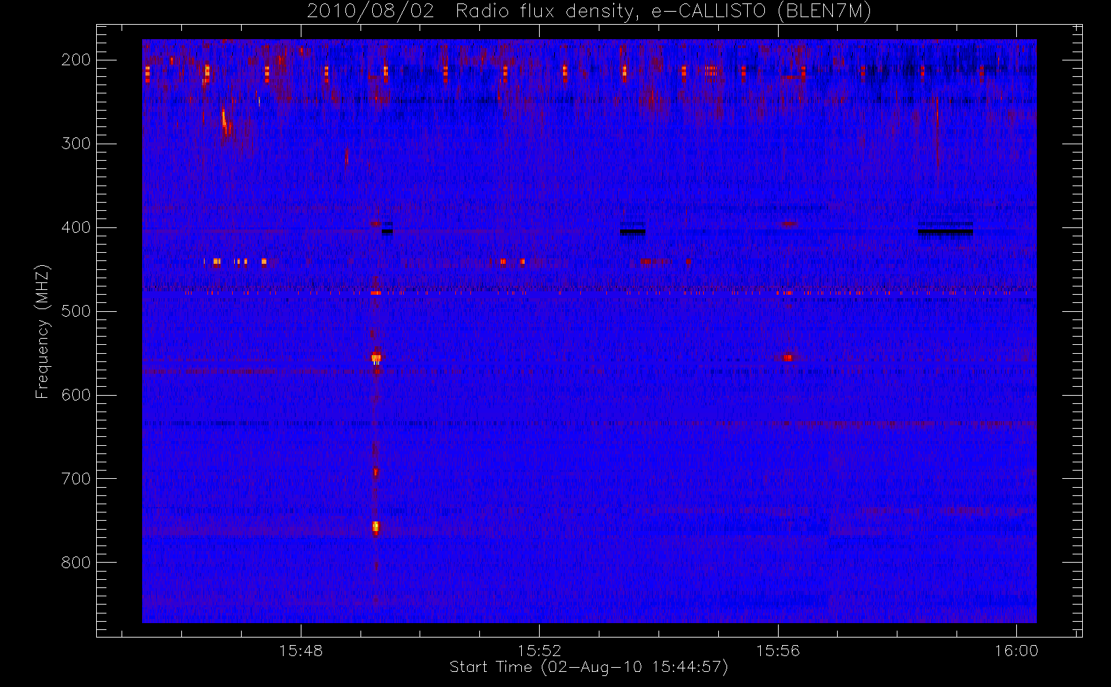This screenshot has height=687, width=1111.
Task: Click the "Start Time (02-Aug-10 15:44:57)" label
Action: pyautogui.click(x=588, y=667)
